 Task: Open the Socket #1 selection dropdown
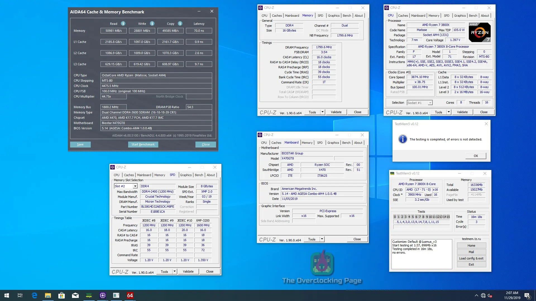430,103
